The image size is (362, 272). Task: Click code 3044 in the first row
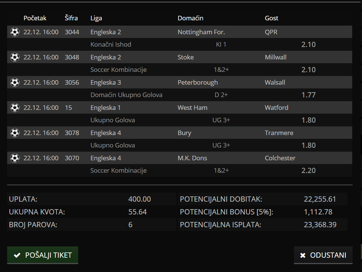click(72, 32)
